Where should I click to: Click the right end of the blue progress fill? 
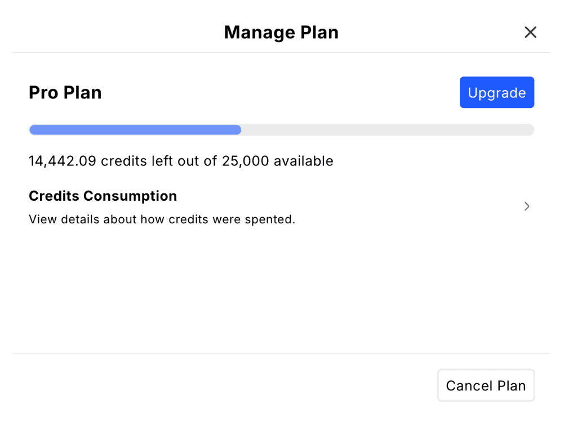[237, 129]
